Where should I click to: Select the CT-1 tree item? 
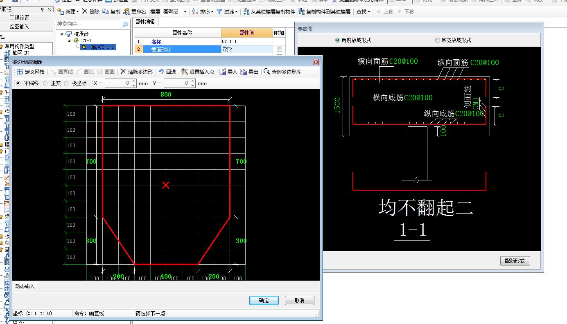point(86,40)
